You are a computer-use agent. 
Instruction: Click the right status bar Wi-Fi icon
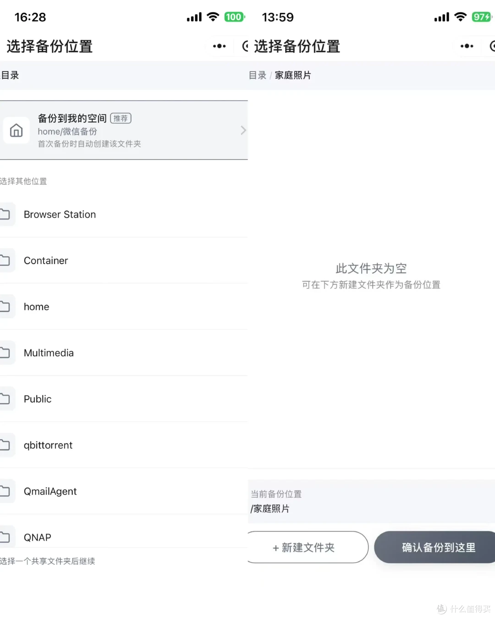[x=461, y=17]
